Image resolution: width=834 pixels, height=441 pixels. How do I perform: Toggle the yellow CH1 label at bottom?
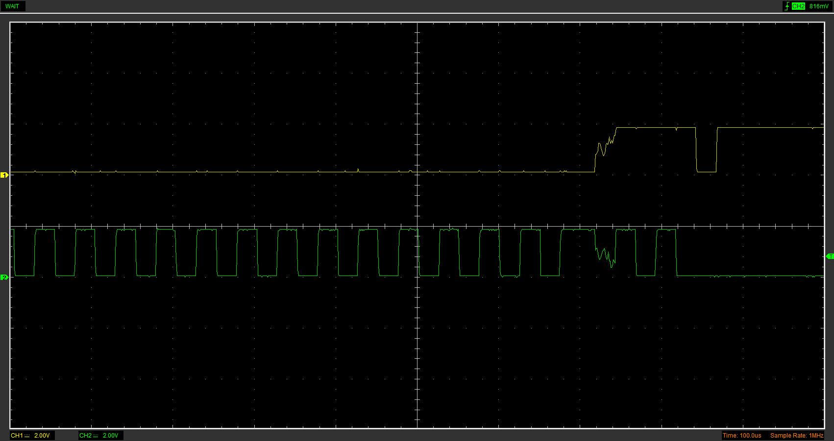click(16, 435)
